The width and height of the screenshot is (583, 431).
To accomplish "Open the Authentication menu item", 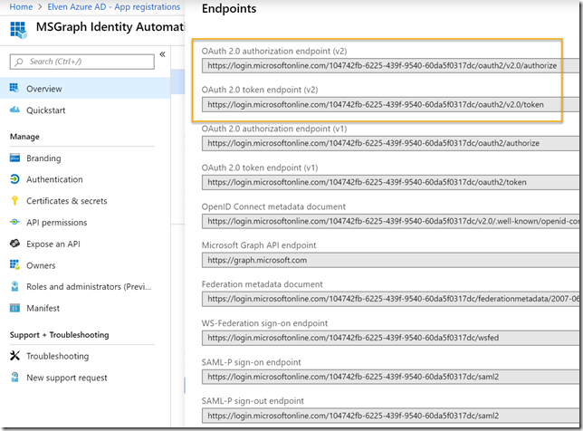I will 85,179.
